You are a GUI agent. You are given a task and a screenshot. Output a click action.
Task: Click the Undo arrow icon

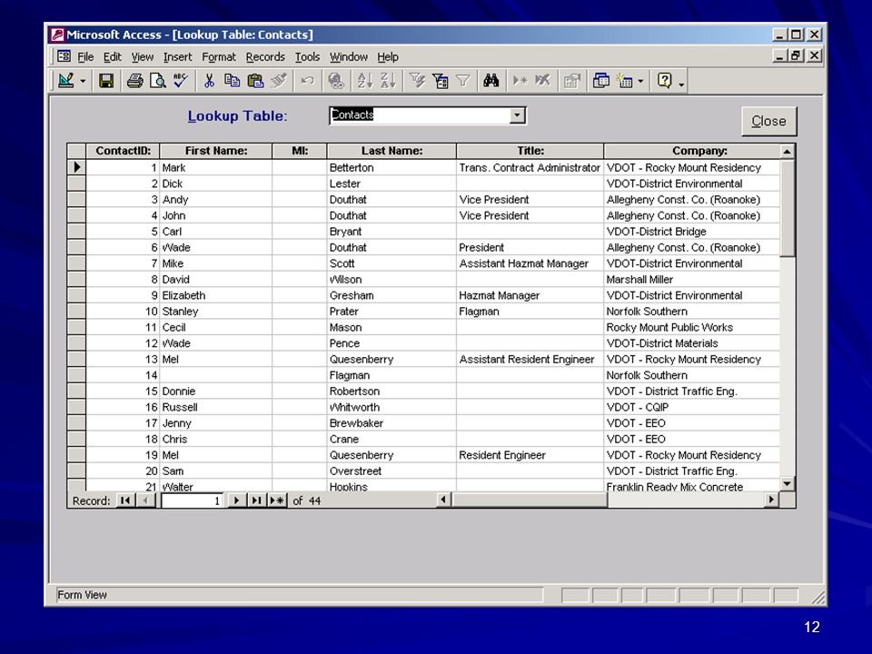(x=307, y=81)
